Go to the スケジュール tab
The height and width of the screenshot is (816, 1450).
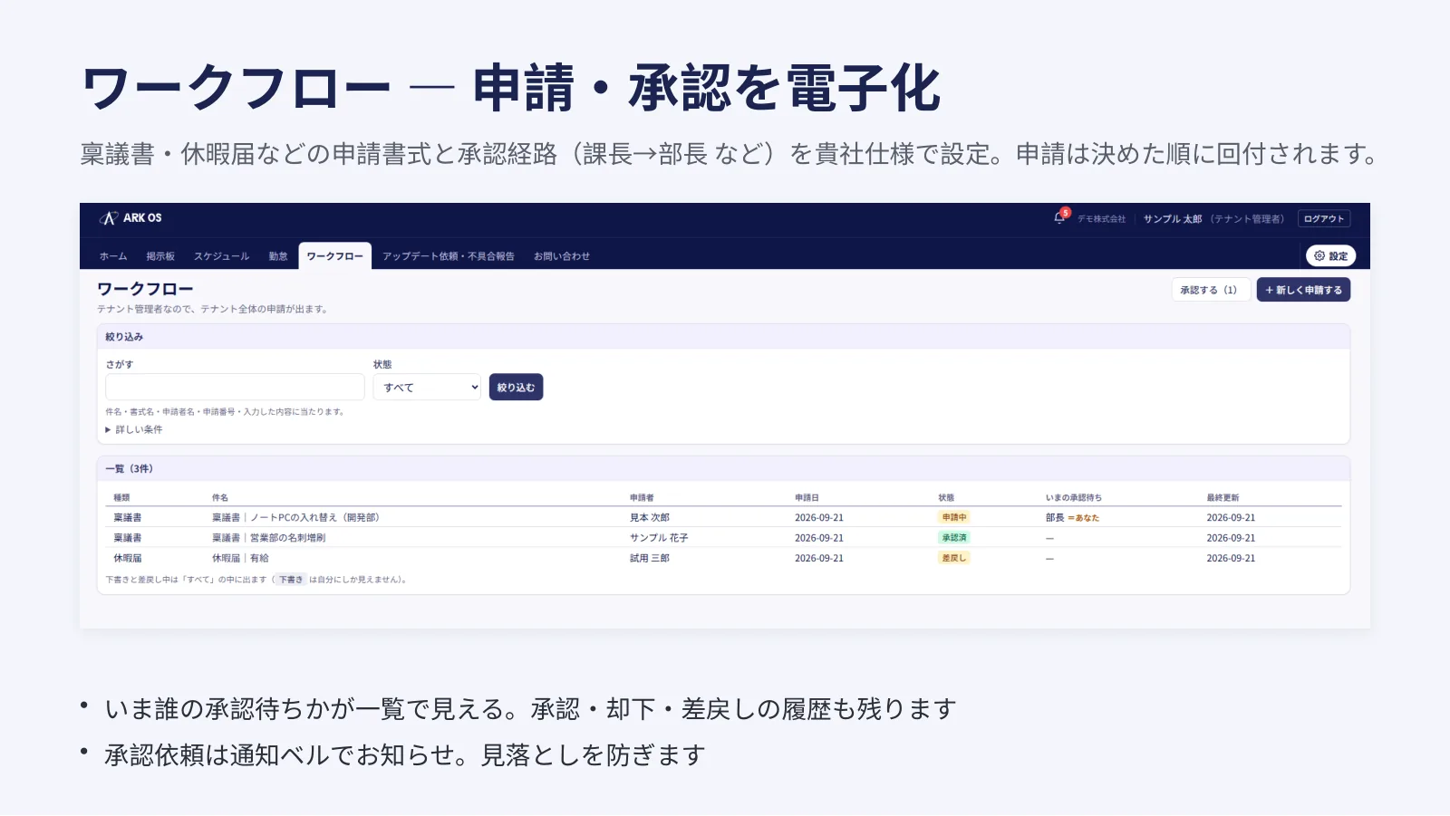coord(221,256)
